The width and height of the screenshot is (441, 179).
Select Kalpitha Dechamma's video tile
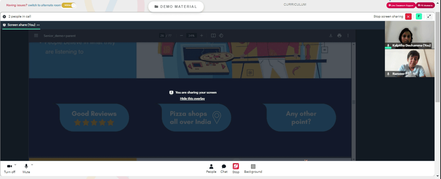tap(410, 35)
